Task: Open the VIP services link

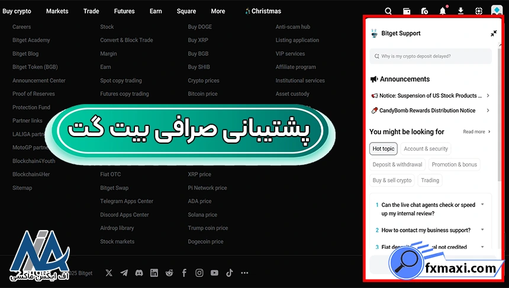Action: click(x=290, y=53)
